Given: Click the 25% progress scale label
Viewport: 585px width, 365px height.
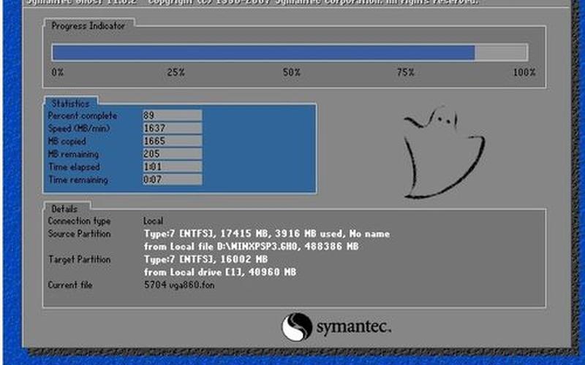Looking at the screenshot, I should click(x=175, y=72).
